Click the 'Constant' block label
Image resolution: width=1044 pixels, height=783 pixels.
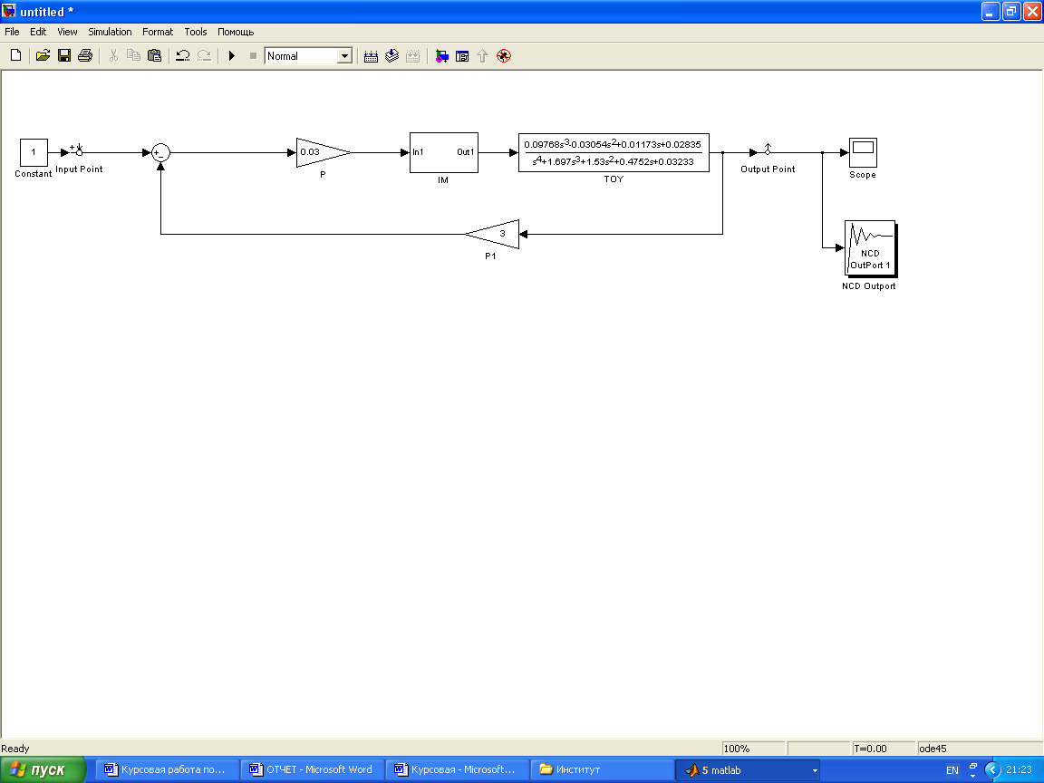[34, 174]
